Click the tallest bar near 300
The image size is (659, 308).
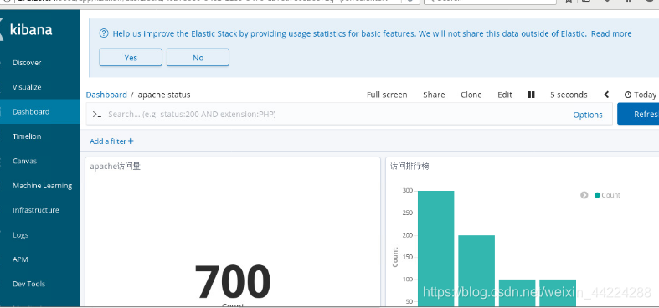pos(435,249)
